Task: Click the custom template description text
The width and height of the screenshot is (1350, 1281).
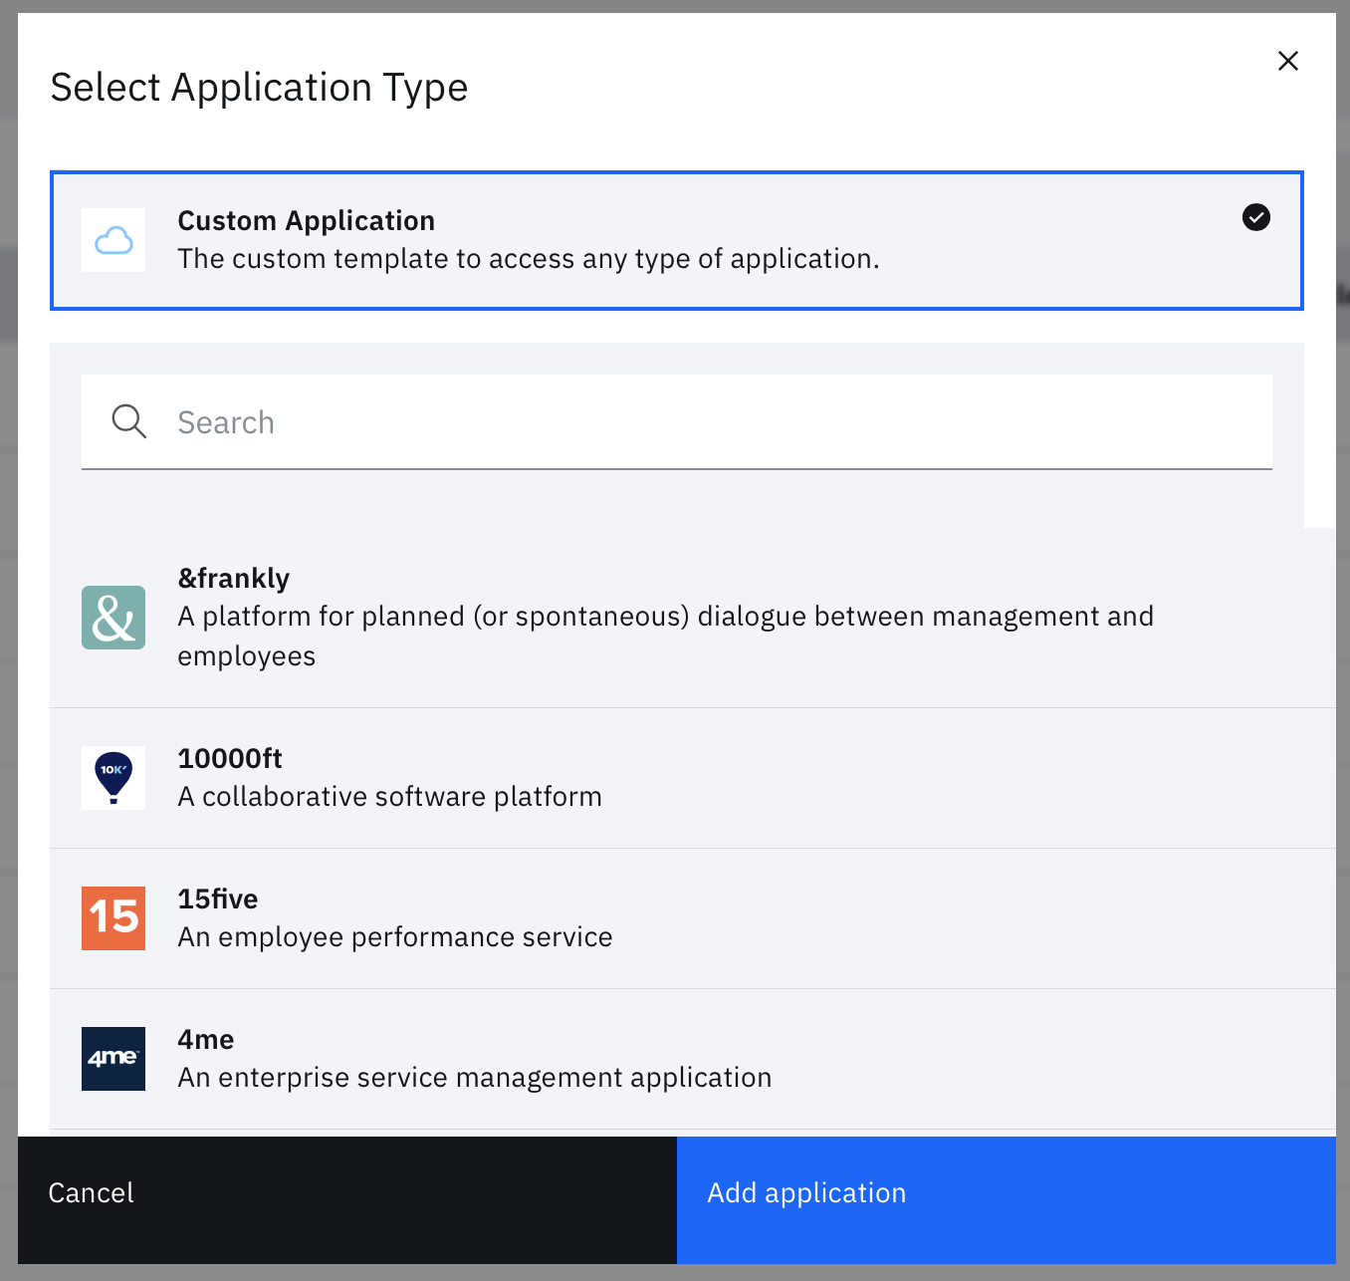Action: click(529, 259)
